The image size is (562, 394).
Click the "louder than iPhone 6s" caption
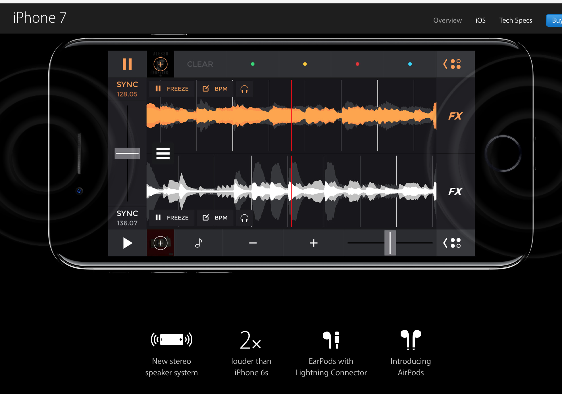(x=251, y=367)
